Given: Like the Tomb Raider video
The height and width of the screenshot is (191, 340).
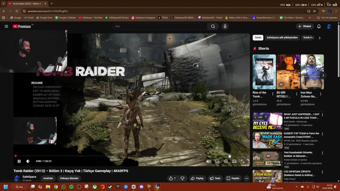Looking at the screenshot, I should click(x=172, y=178).
